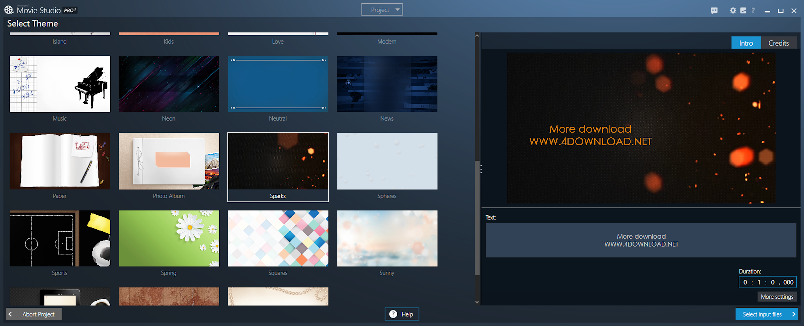Screen dimensions: 804x326
Task: Choose the Spring theme thumbnail
Action: click(169, 238)
